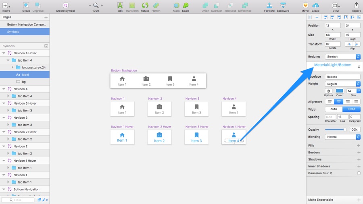This screenshot has width=363, height=204.
Task: Open Resizing Stretch dropdown
Action: (x=342, y=57)
